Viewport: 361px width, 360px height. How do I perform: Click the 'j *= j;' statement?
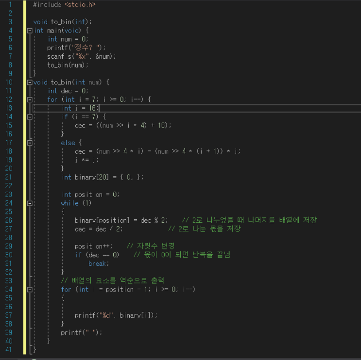coord(87,160)
